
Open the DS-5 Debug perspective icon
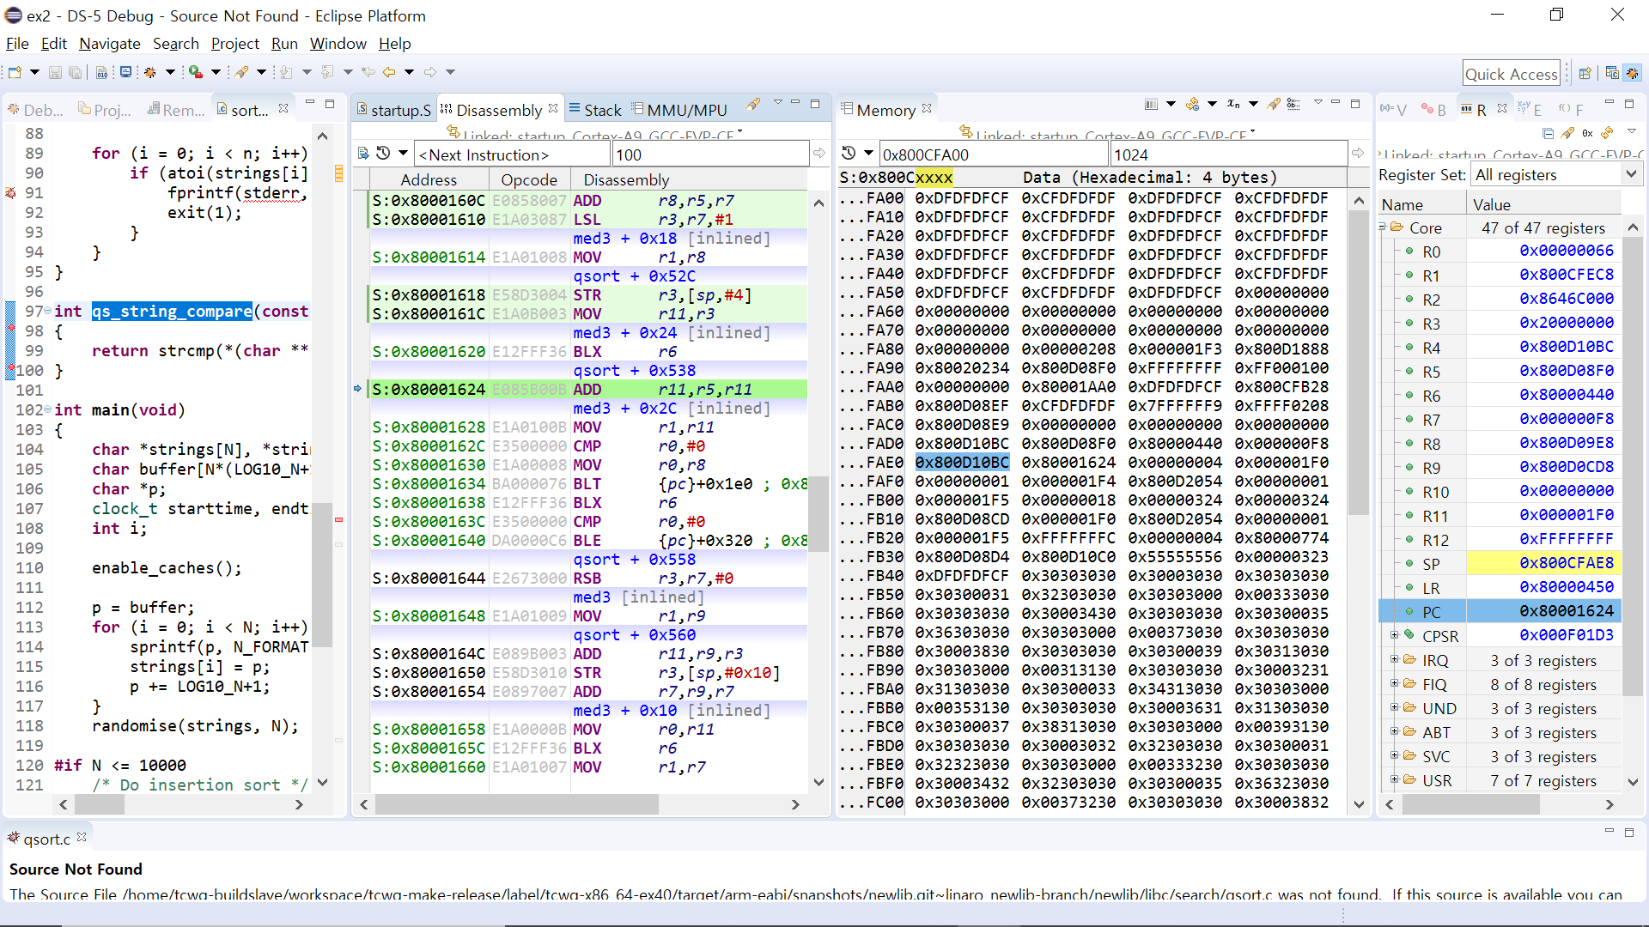point(1632,73)
